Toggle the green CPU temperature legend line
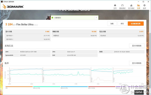Screen dimensions: 151x95 tap(47, 87)
